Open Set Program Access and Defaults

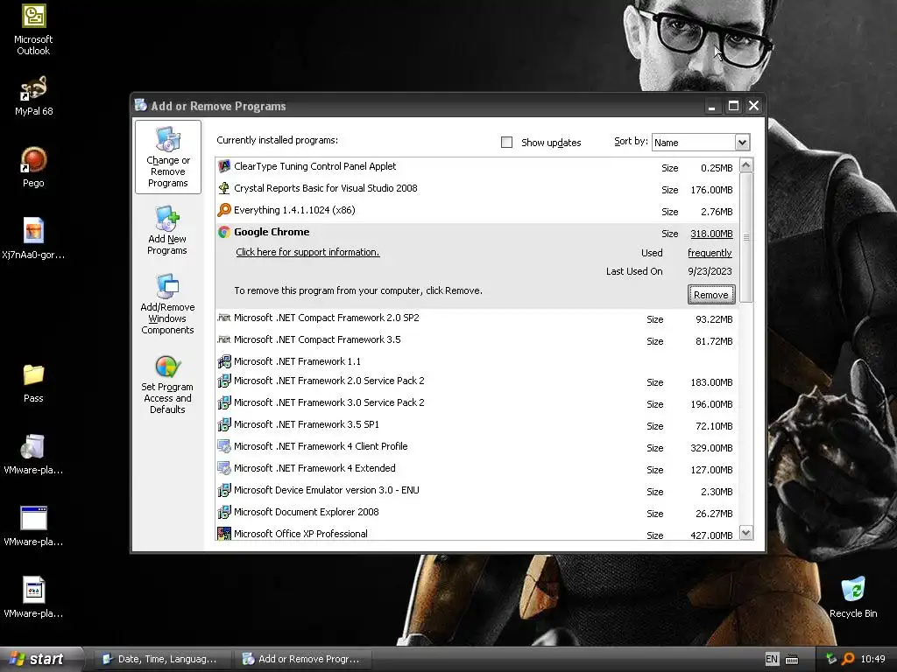(x=167, y=383)
